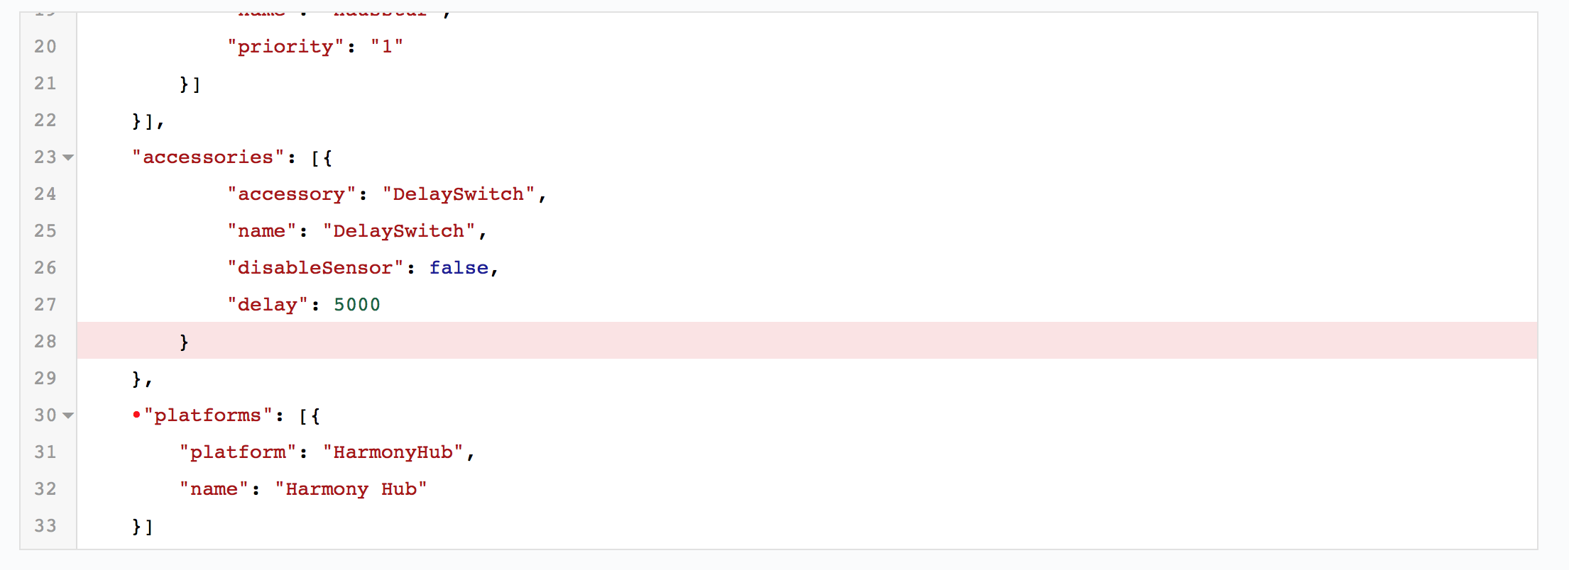Image resolution: width=1569 pixels, height=570 pixels.
Task: Click the closing brace on highlighted line 28
Action: [184, 342]
